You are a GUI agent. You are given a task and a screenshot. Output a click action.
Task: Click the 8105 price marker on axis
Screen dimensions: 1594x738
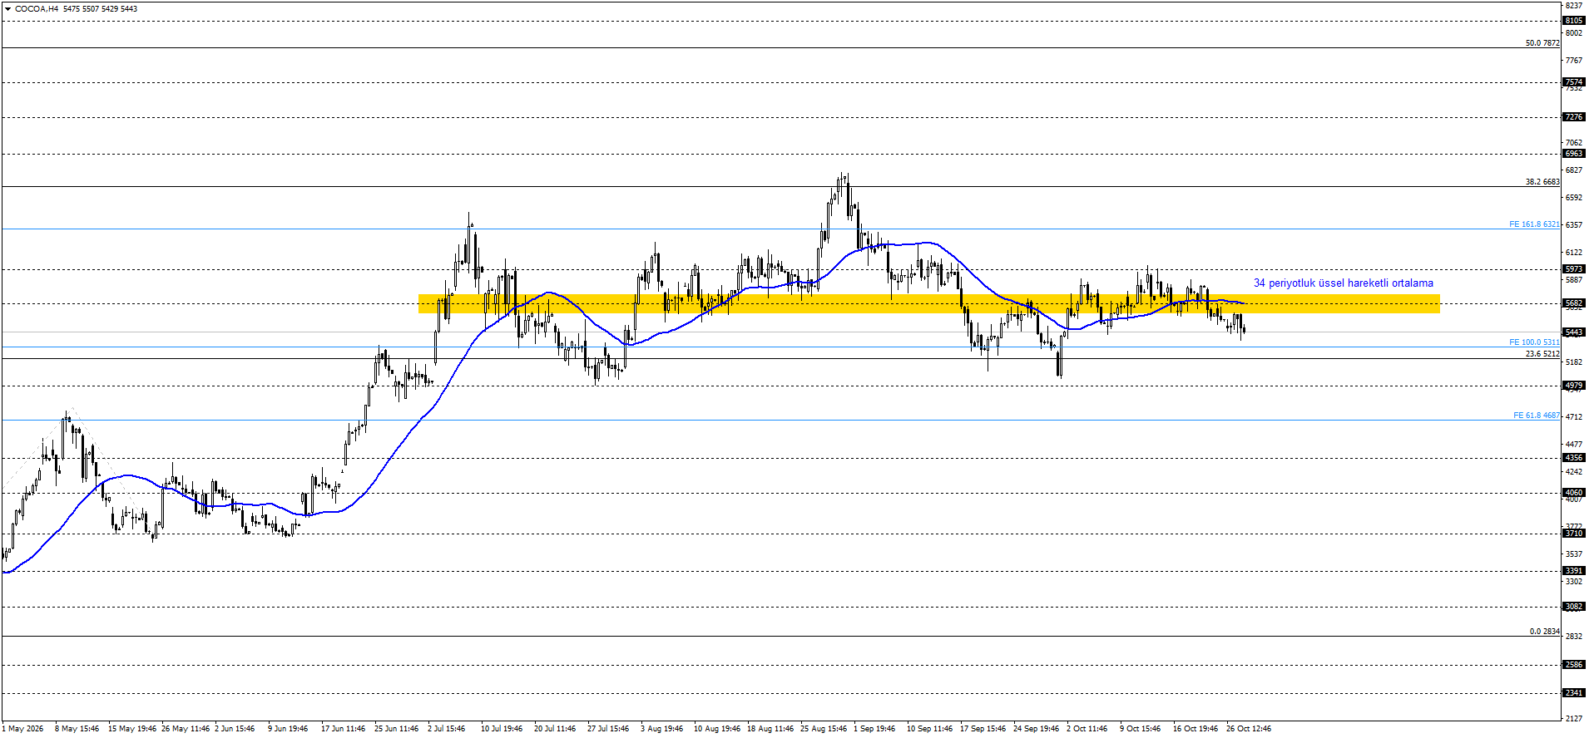tap(1574, 21)
